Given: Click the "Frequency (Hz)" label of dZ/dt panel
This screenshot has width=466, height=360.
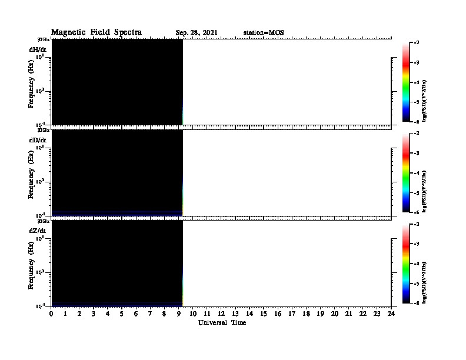Looking at the screenshot, I should tap(31, 265).
